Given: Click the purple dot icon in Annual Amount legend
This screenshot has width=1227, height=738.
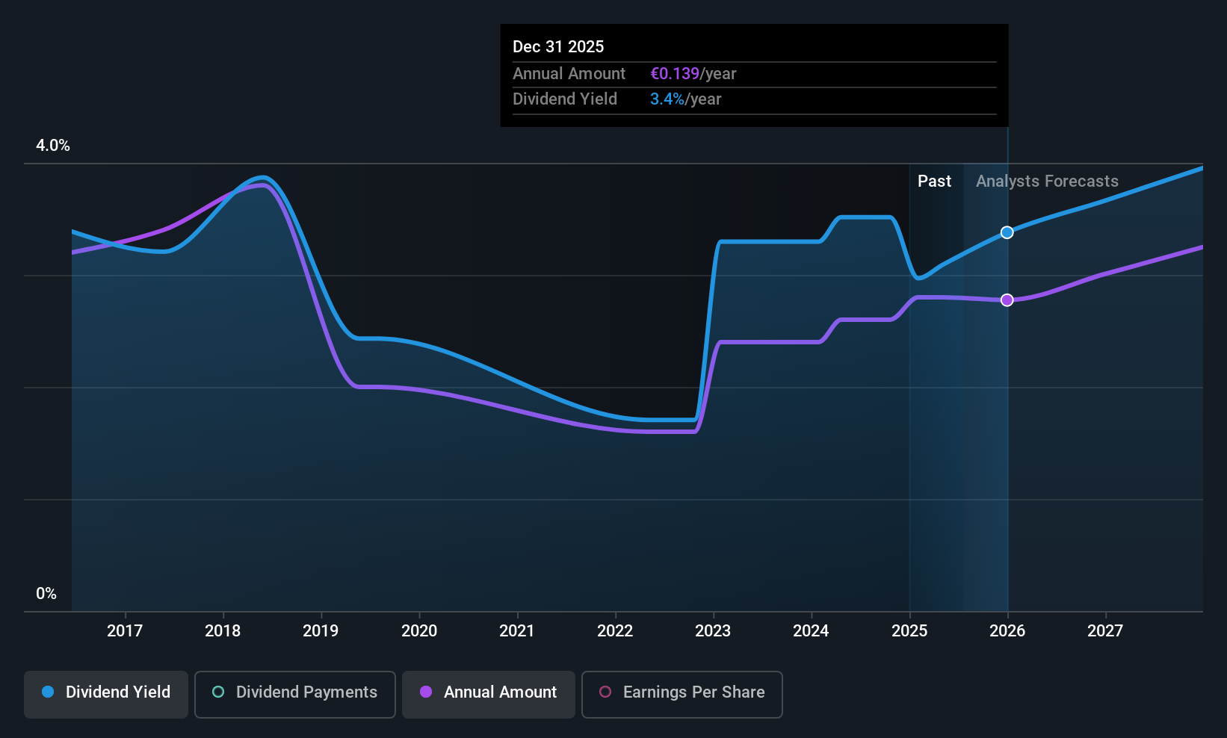Looking at the screenshot, I should pyautogui.click(x=426, y=692).
